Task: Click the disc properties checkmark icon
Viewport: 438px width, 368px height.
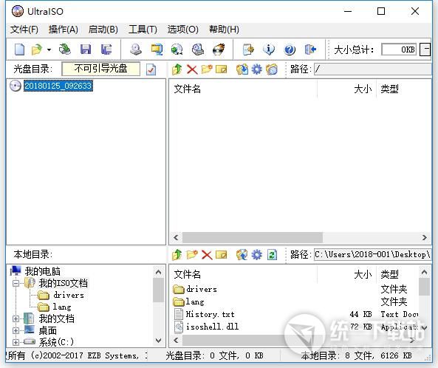Action: (x=151, y=69)
